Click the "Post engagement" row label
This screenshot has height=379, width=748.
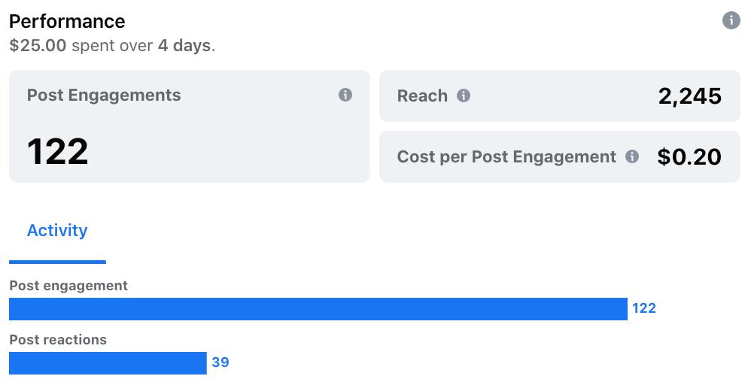(68, 286)
